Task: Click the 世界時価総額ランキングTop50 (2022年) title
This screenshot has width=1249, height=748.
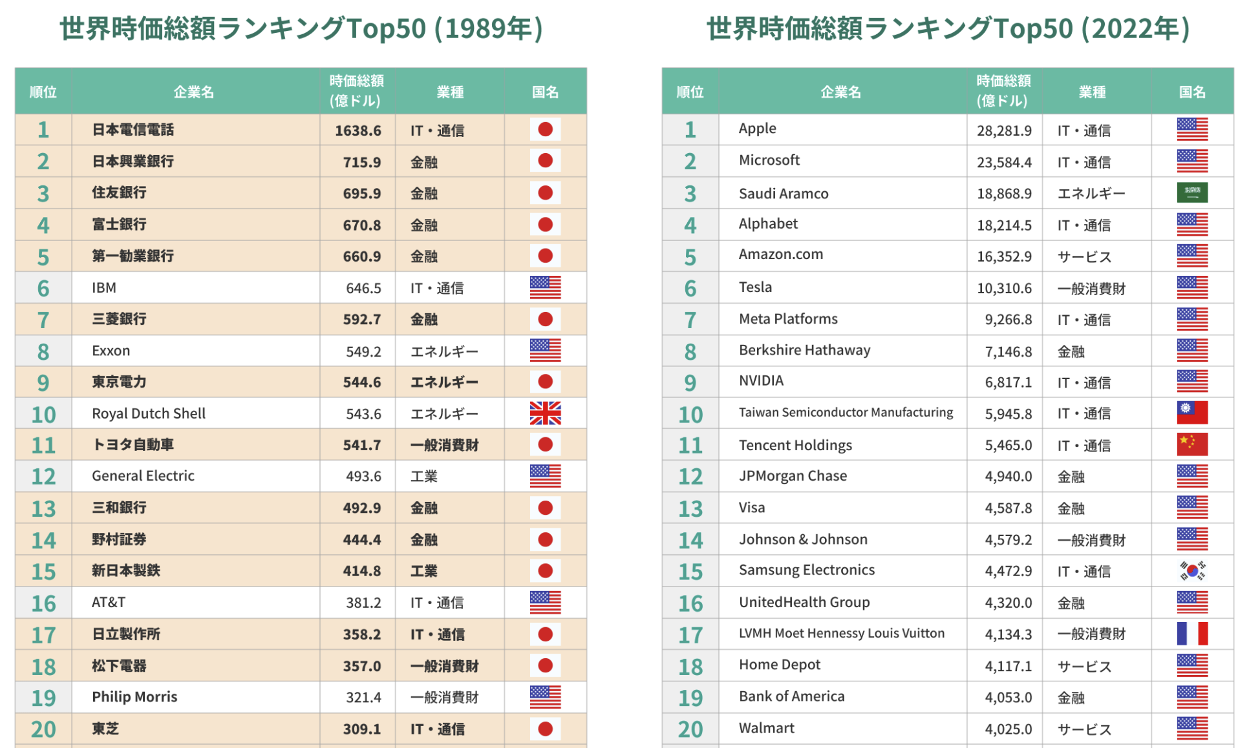Action: (948, 28)
